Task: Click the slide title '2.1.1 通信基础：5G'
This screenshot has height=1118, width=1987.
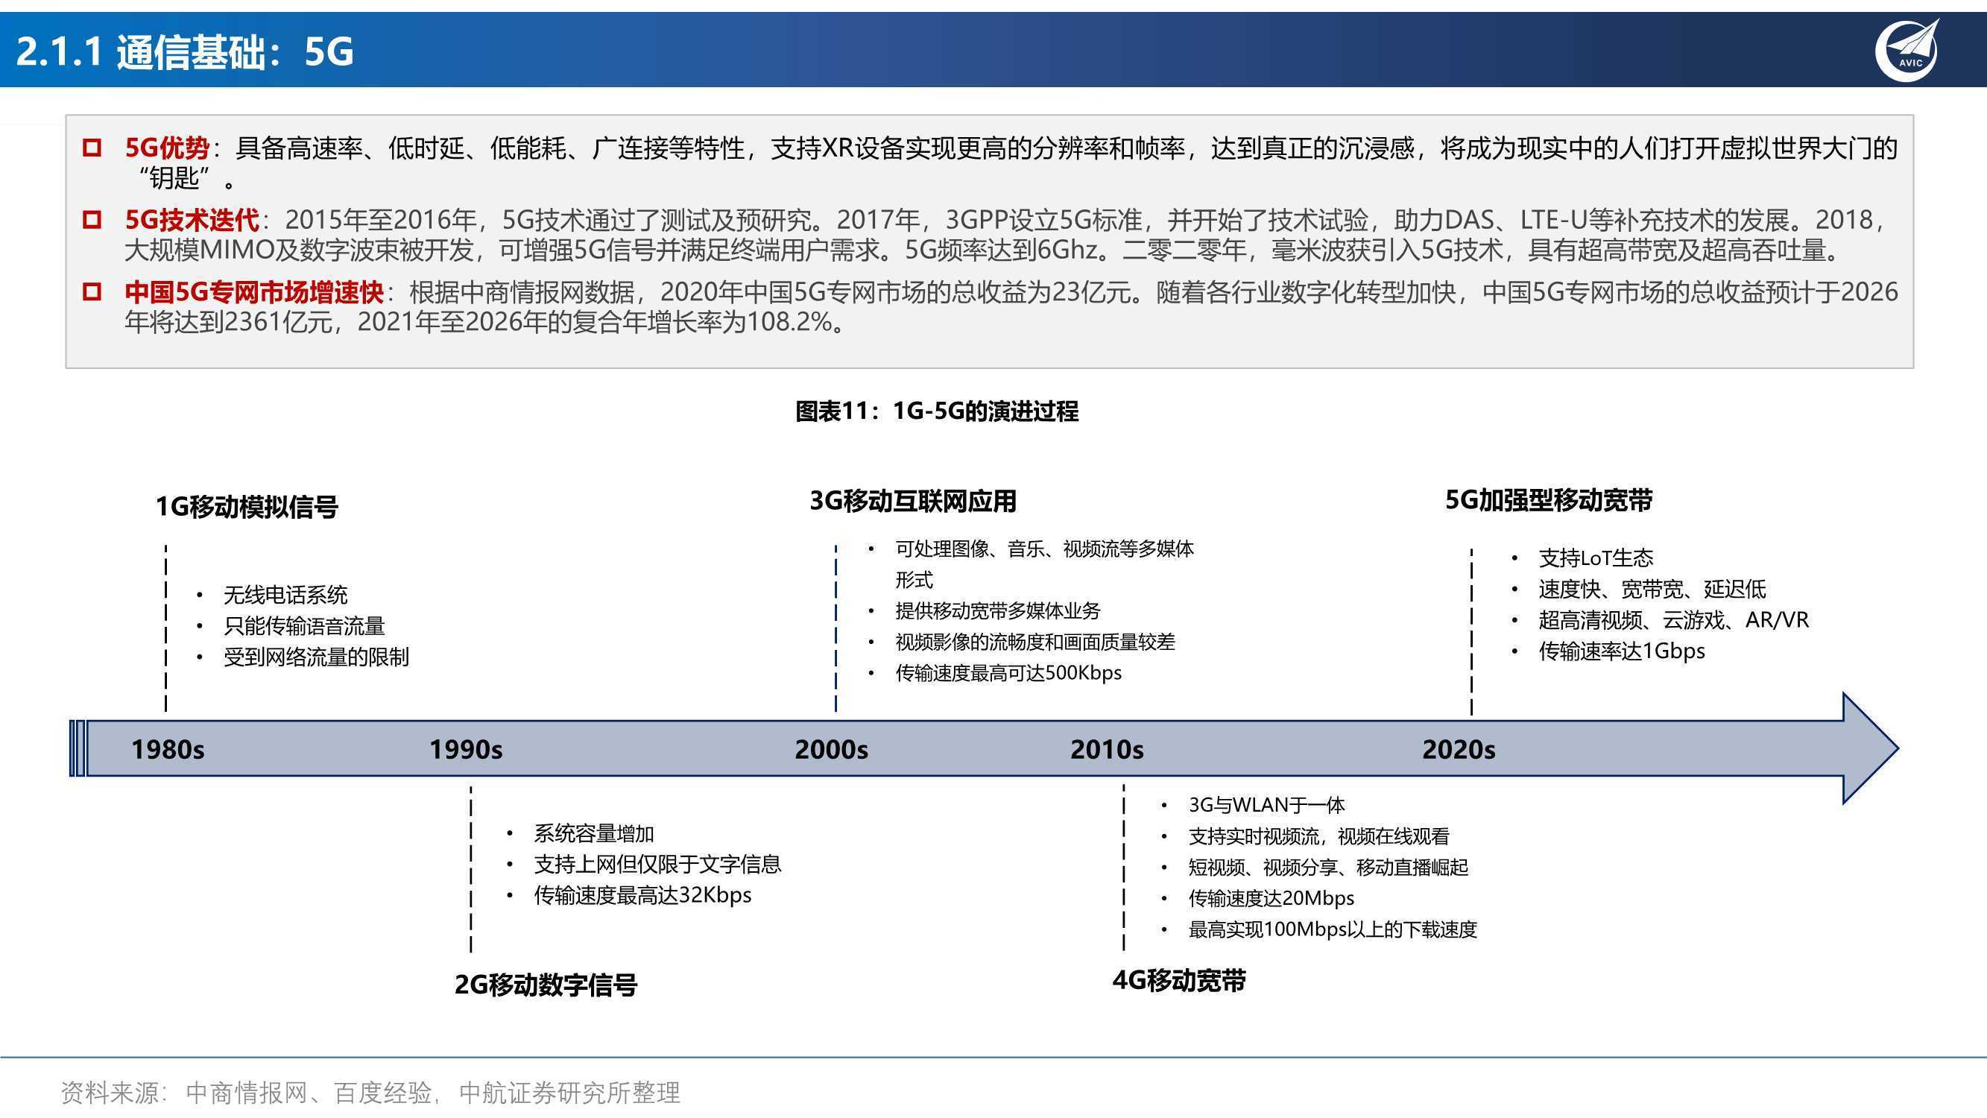Action: (184, 52)
